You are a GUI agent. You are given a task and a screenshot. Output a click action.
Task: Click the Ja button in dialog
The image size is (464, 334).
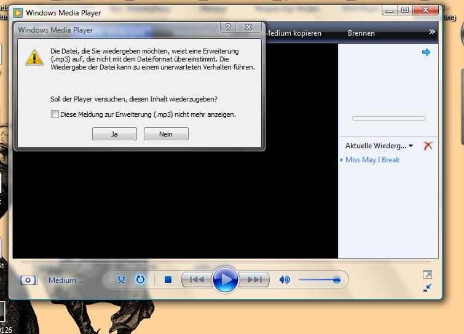[x=114, y=134]
